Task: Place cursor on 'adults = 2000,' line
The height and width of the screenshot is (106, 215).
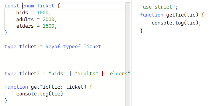Action: point(36,19)
